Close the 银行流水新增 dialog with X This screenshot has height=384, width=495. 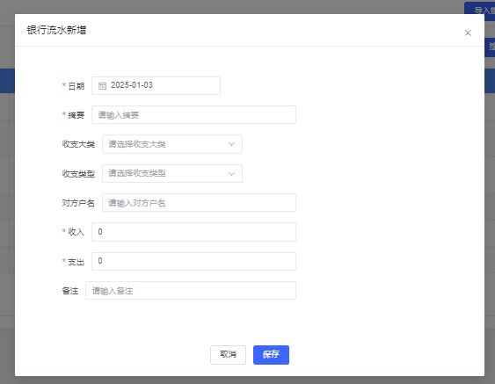pos(468,33)
